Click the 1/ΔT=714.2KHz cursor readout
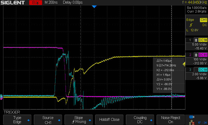The height and width of the screenshot is (125, 208). (166, 65)
